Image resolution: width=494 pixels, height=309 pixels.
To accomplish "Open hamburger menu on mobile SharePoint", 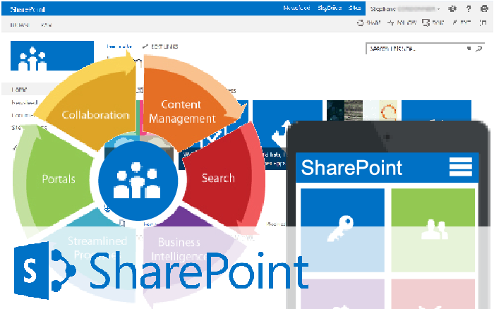I will (x=461, y=166).
